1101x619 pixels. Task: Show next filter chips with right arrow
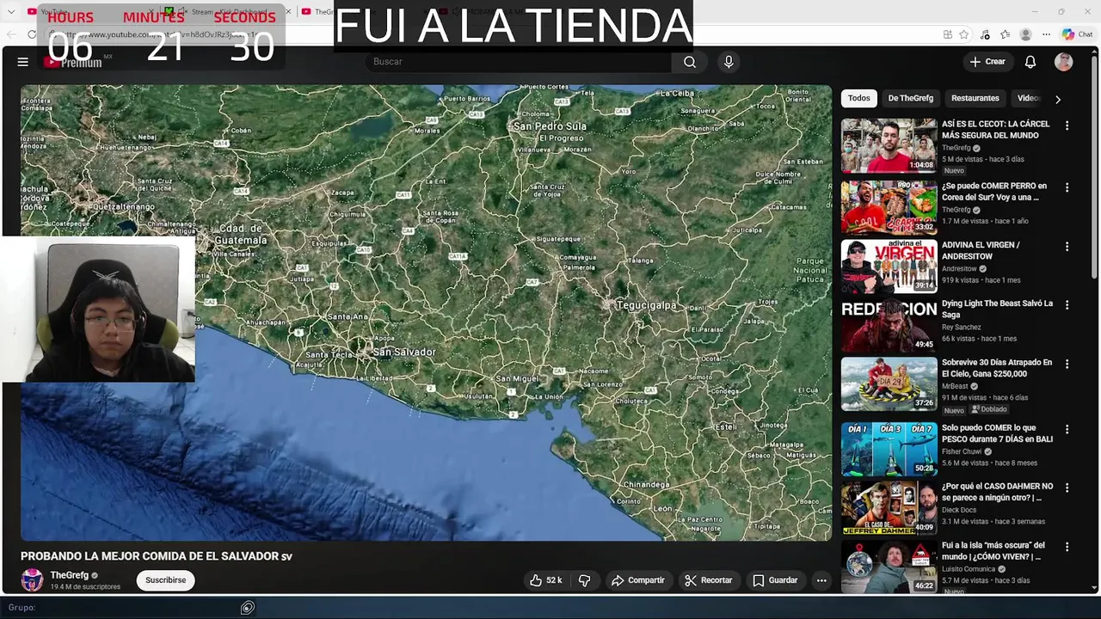(x=1058, y=99)
